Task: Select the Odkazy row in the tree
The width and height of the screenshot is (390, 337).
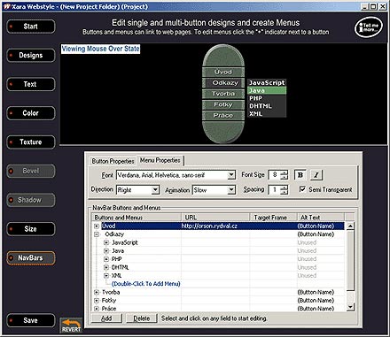Action: click(x=114, y=234)
